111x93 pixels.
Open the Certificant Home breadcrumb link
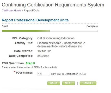pos(11,11)
